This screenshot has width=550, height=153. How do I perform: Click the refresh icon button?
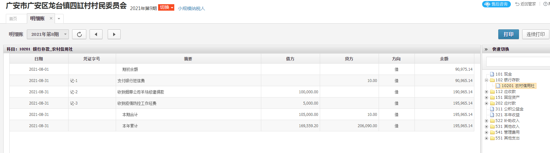coord(79,34)
